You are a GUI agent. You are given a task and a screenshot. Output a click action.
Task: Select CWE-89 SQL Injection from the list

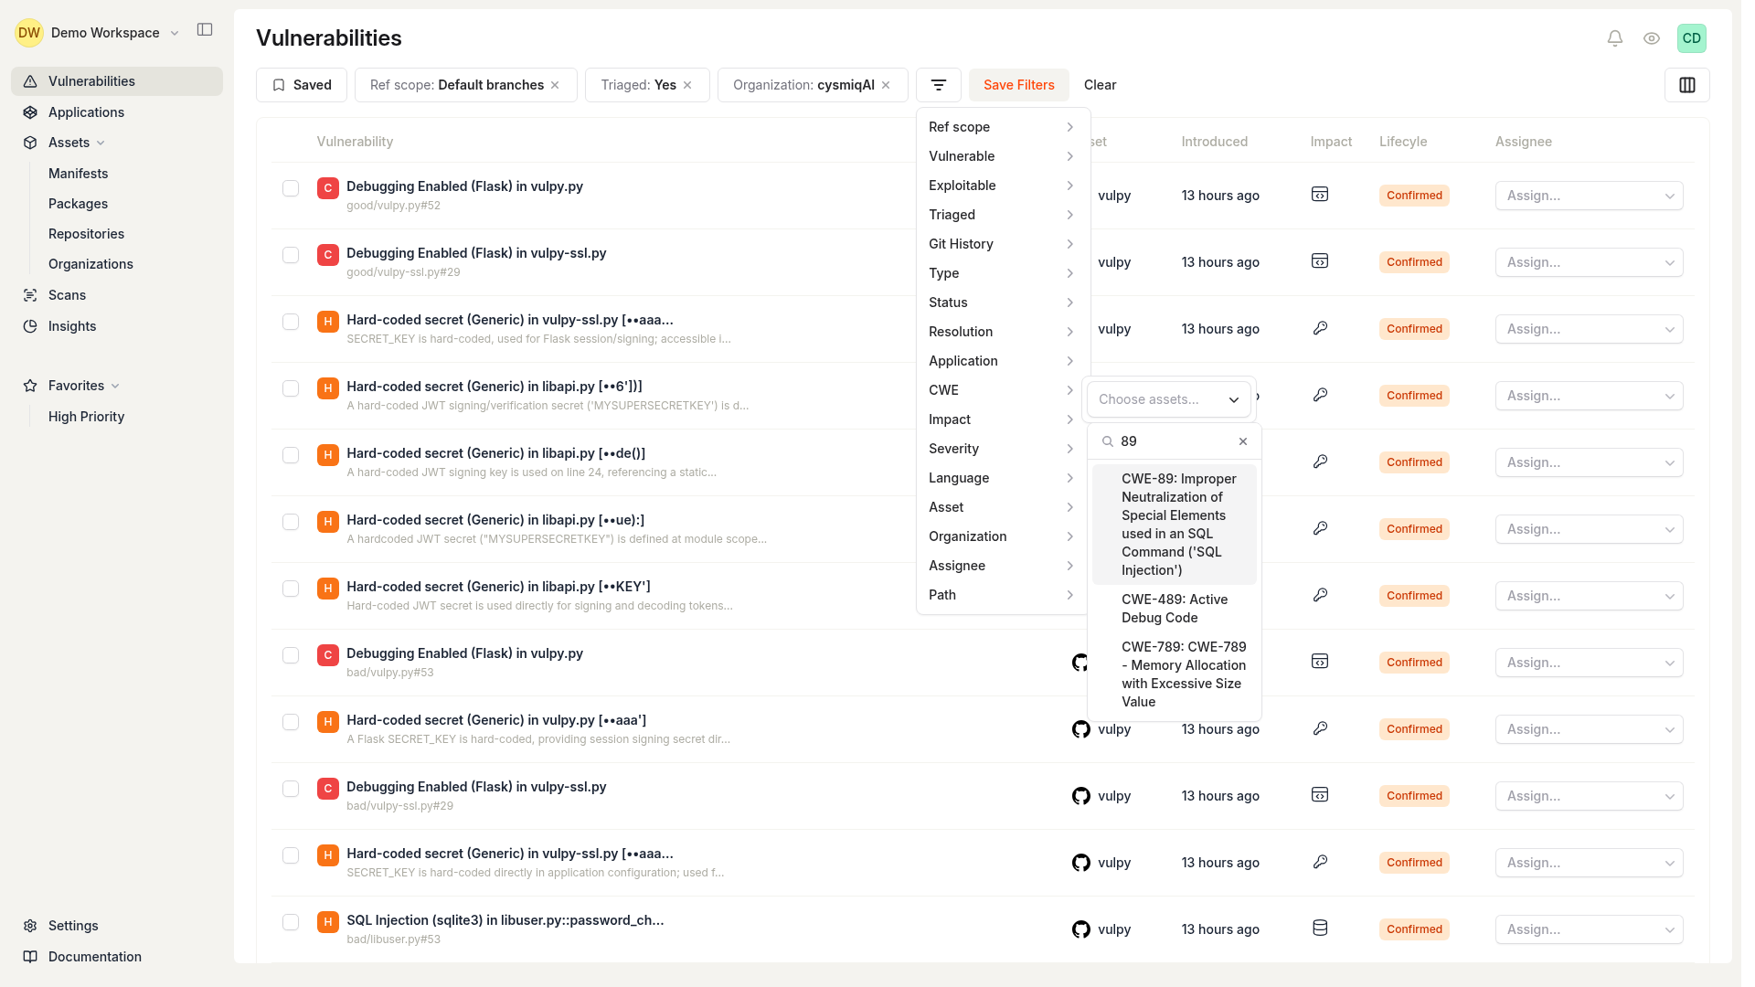point(1174,524)
